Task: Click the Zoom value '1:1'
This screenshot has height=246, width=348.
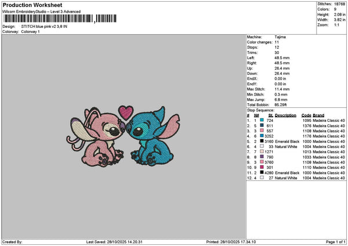Action: 336,25
